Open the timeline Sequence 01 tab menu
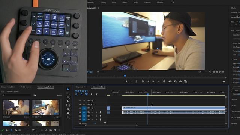The height and width of the screenshot is (135, 240). (105, 87)
